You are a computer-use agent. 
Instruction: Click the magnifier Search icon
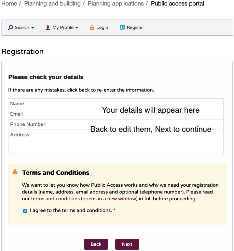(10, 28)
